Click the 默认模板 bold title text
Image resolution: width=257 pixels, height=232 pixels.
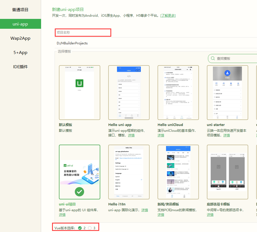pyautogui.click(x=65, y=125)
